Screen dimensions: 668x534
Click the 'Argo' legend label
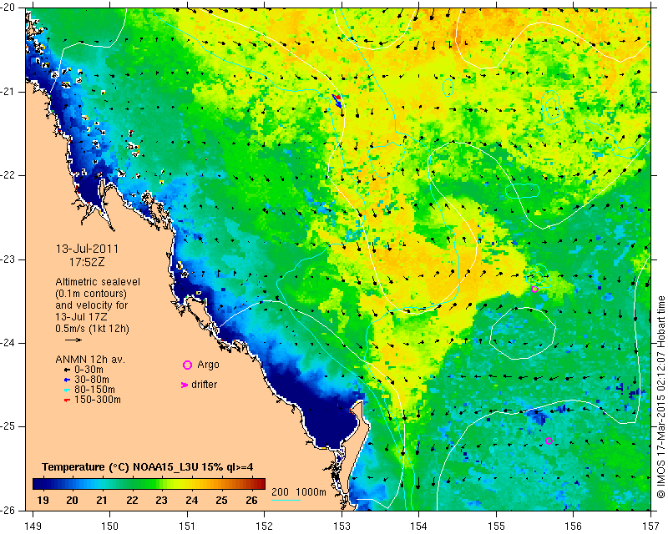click(x=208, y=365)
